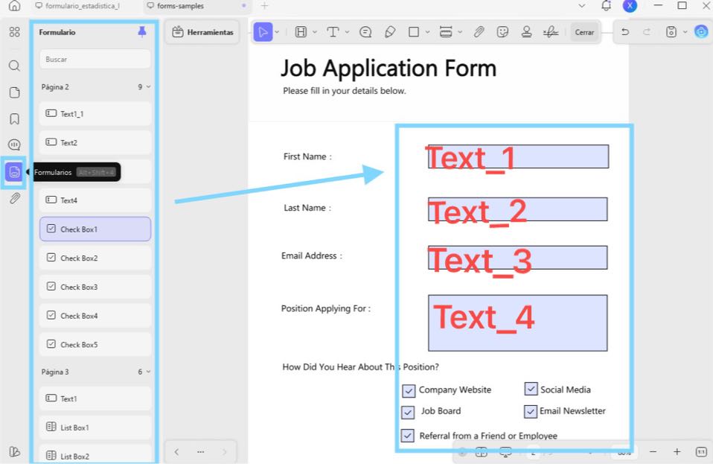
Task: Click the AI assistant icon in the toolbar
Action: [x=700, y=31]
